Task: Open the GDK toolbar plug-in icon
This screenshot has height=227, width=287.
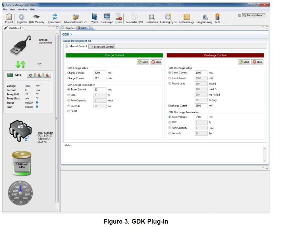Action: click(x=217, y=19)
